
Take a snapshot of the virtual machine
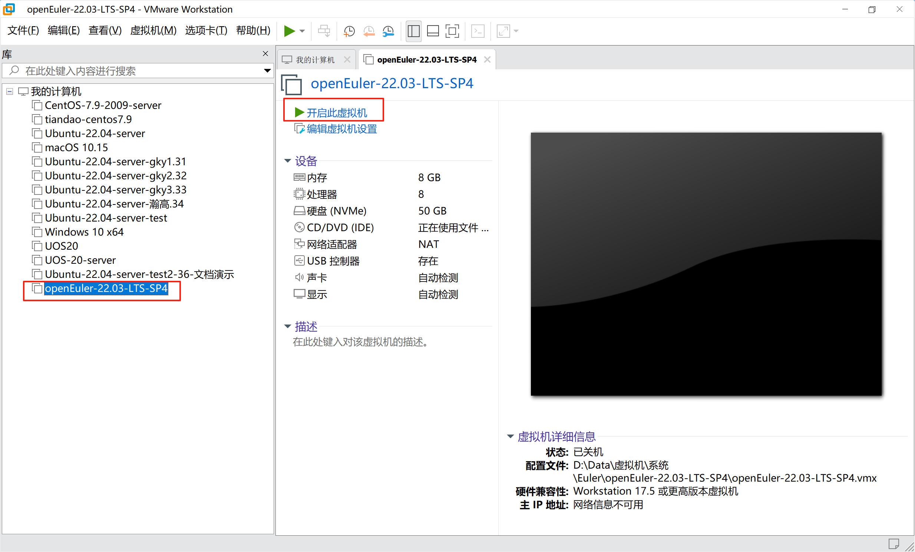pos(349,31)
